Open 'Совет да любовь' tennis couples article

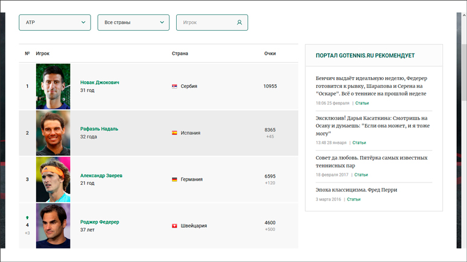coord(372,161)
